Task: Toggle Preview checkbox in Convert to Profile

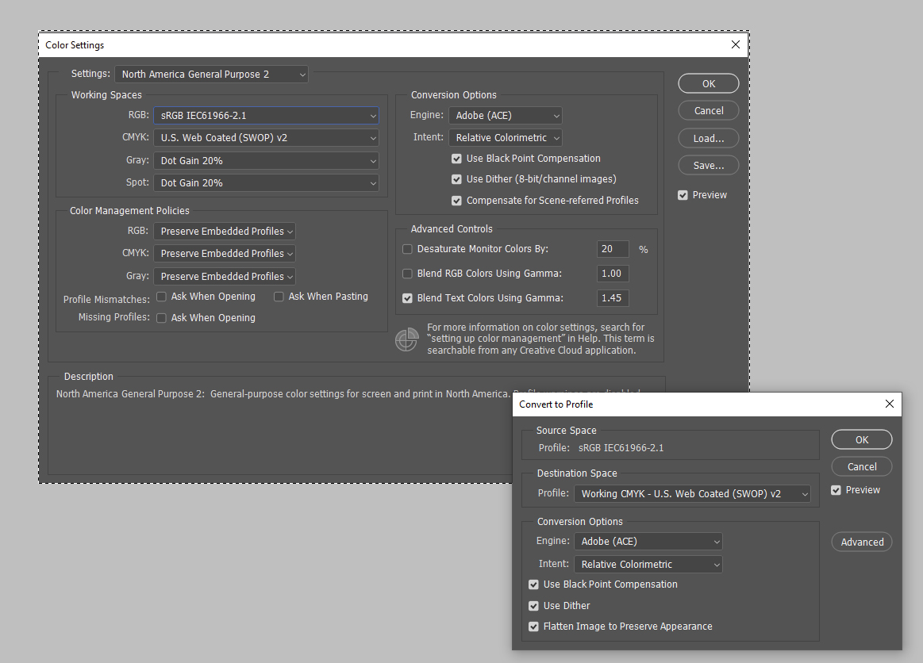Action: pos(836,490)
